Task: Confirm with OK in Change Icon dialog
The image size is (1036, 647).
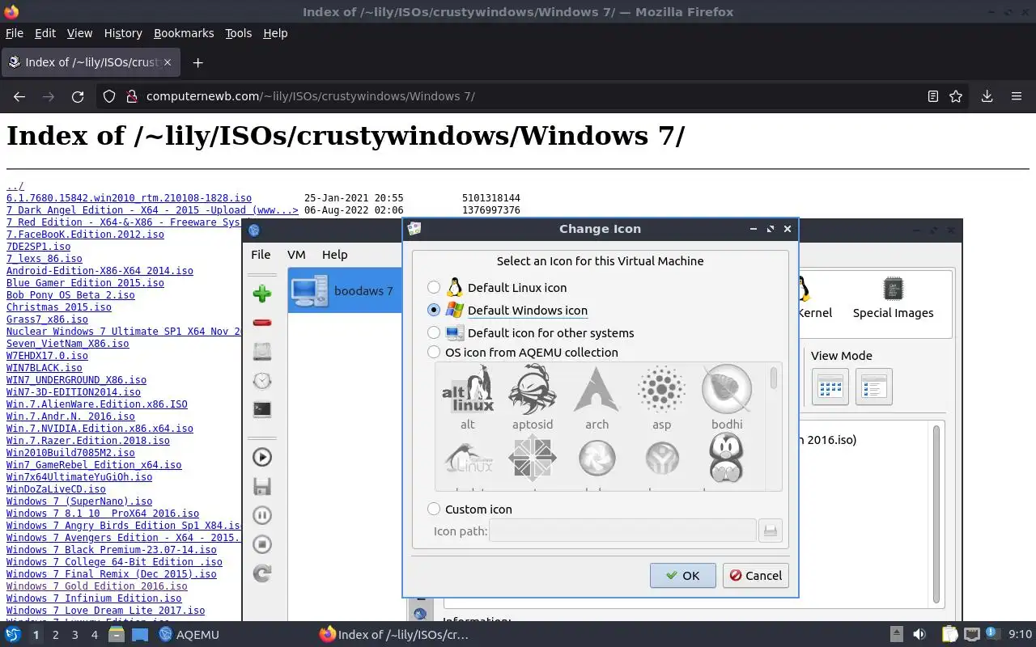Action: pos(682,576)
